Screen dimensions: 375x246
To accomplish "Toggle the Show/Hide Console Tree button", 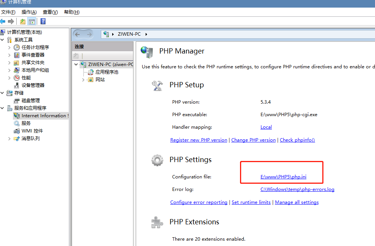I will 31,21.
